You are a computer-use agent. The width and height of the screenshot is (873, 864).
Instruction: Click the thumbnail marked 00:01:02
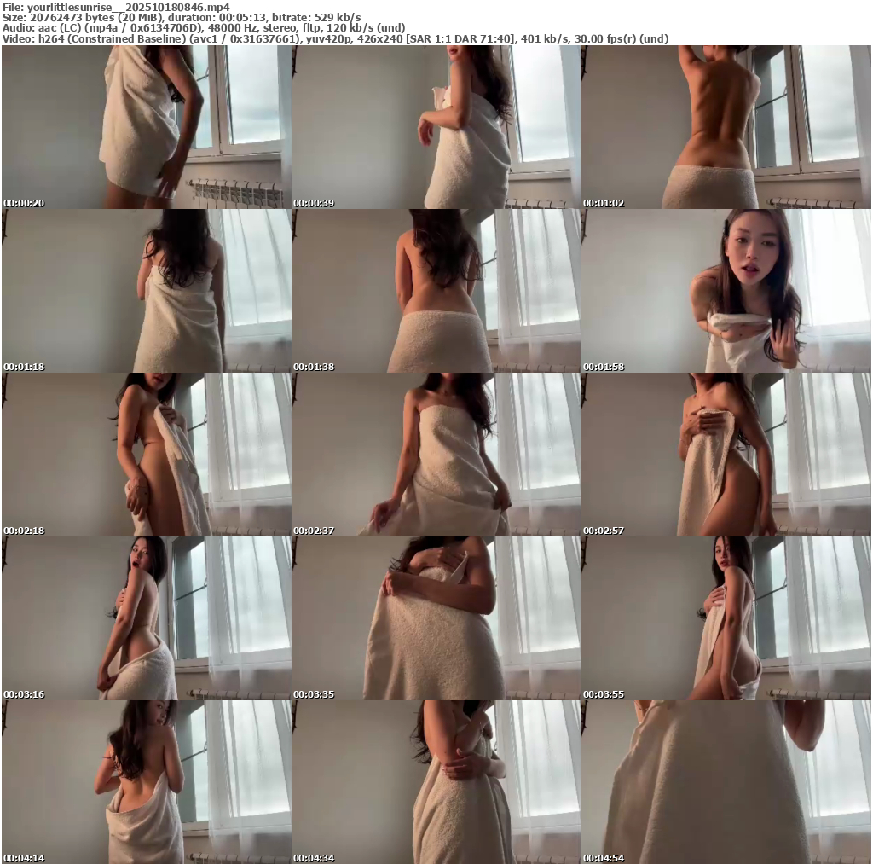726,127
